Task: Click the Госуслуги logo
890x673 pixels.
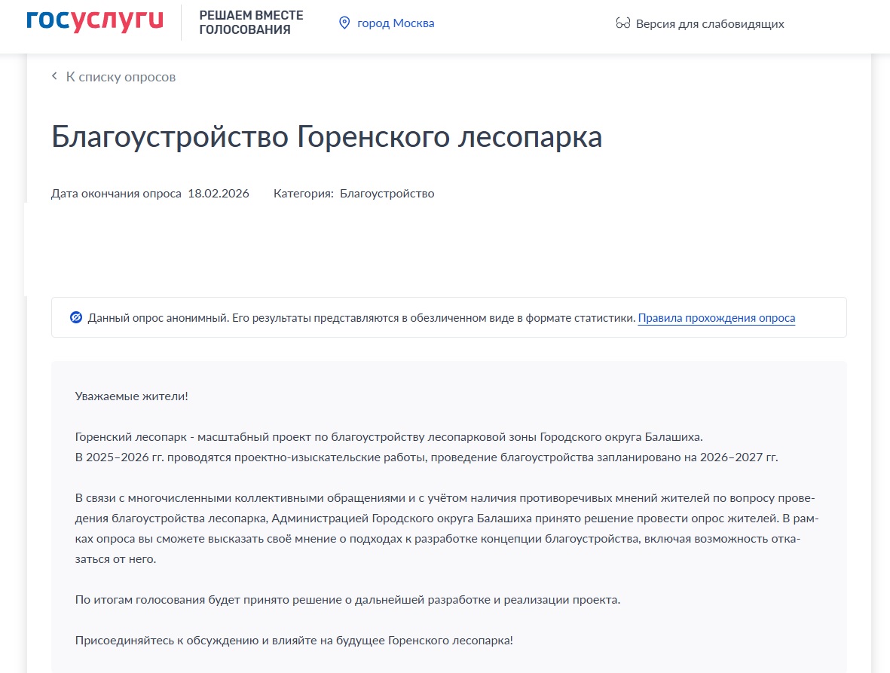Action: coord(94,21)
